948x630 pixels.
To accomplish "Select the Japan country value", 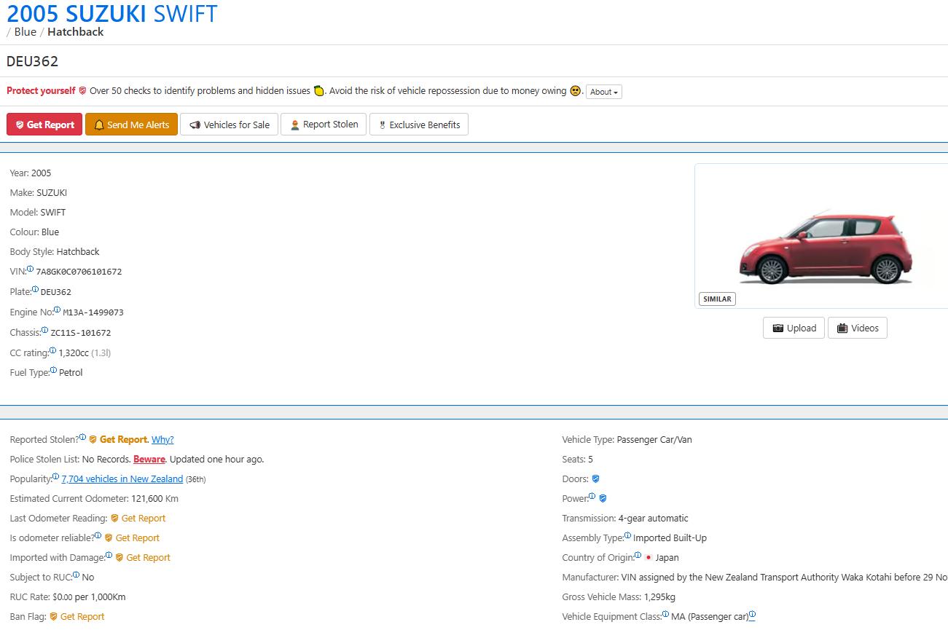I will 667,558.
